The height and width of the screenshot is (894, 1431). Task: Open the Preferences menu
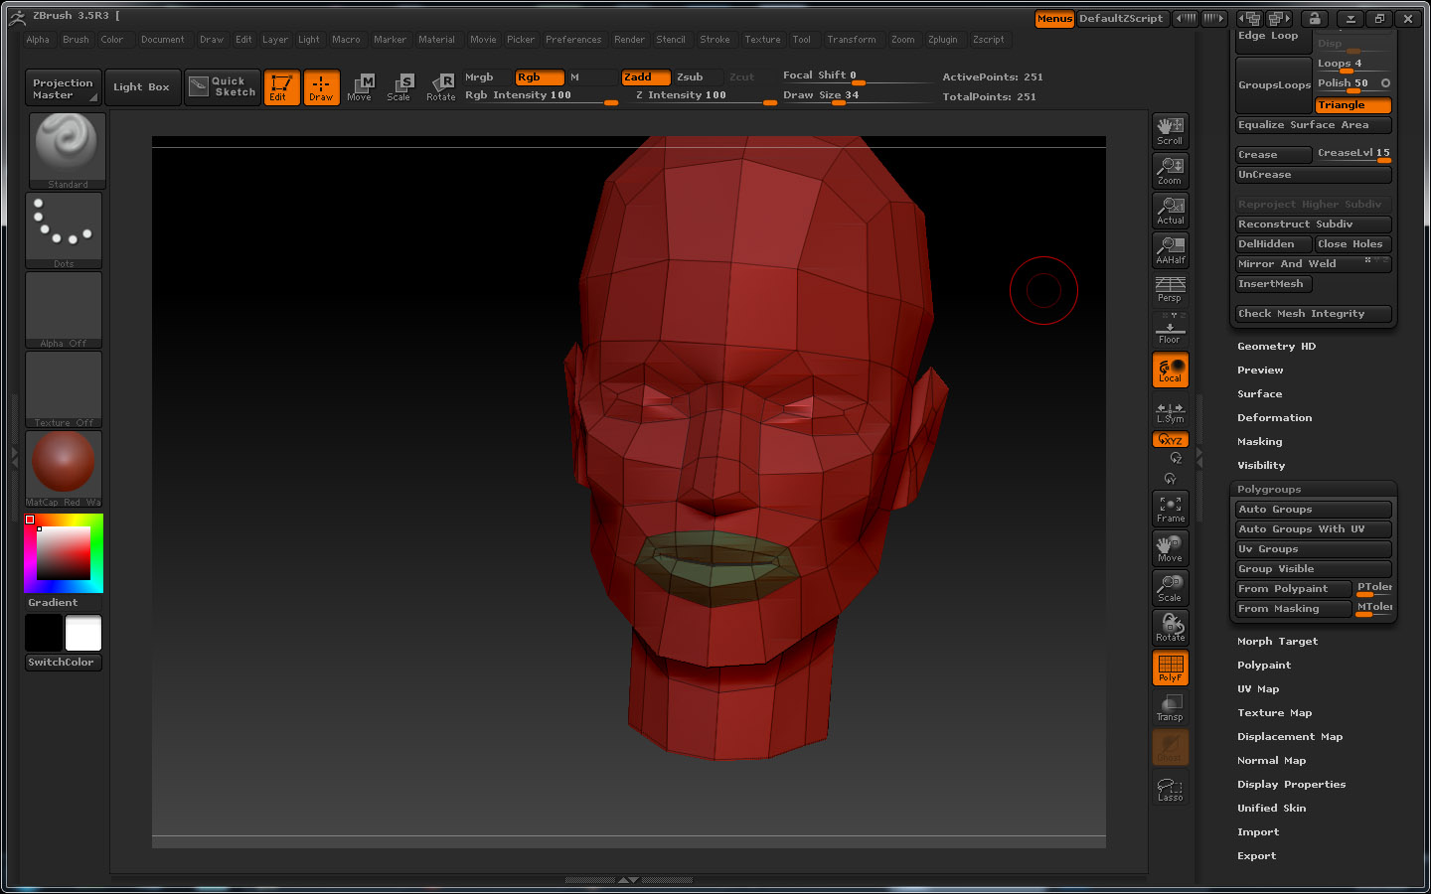pyautogui.click(x=573, y=40)
